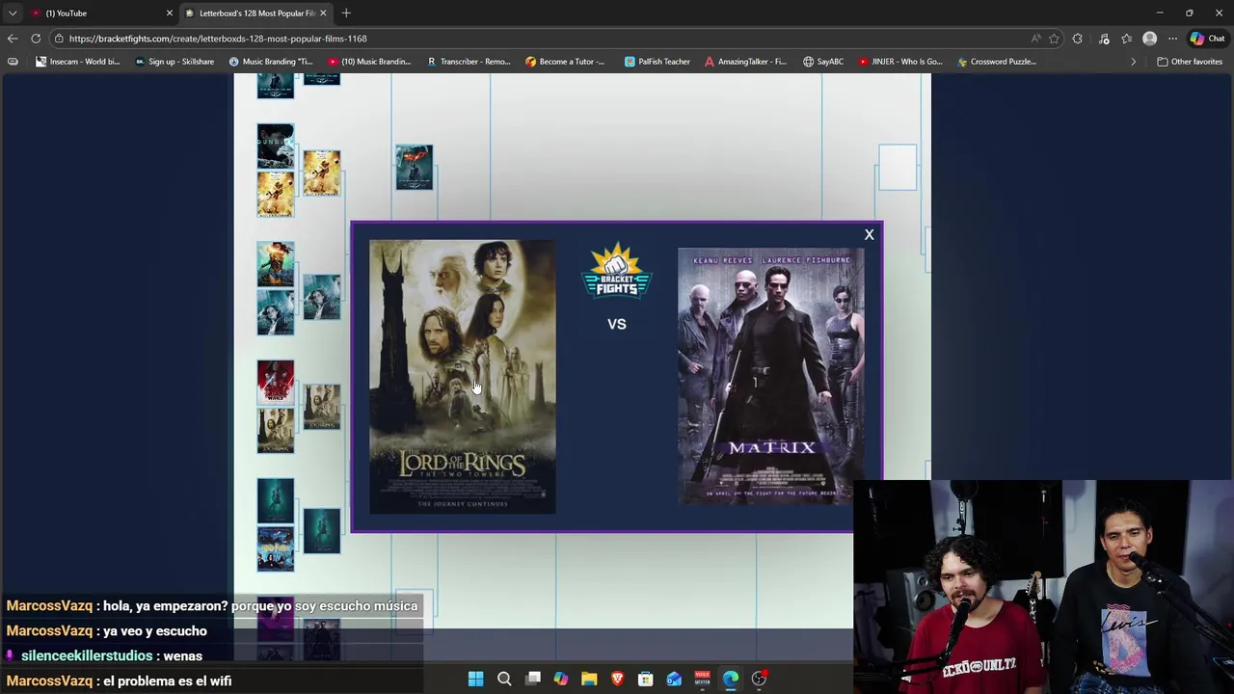Screen dimensions: 1234x694
Task: Launch Brave browser from taskbar
Action: click(x=617, y=679)
